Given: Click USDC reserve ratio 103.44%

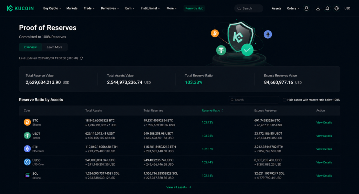Looking at the screenshot, I should pos(208,162).
